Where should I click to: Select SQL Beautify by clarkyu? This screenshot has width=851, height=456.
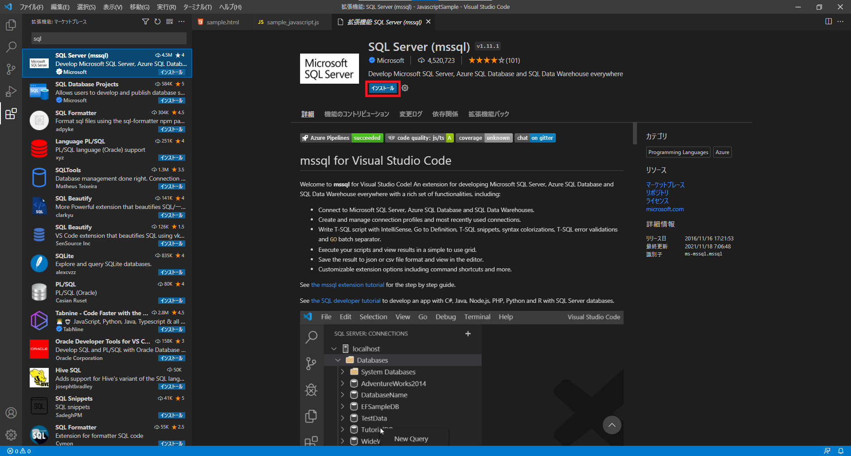(107, 206)
